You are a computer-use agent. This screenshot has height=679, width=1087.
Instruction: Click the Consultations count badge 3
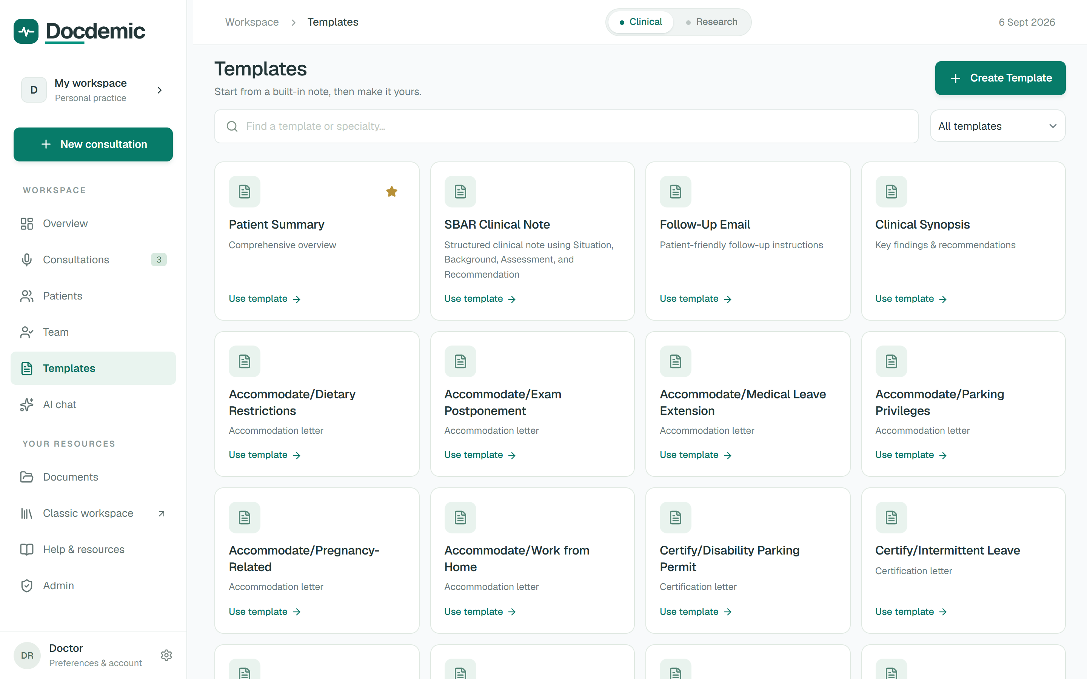159,260
